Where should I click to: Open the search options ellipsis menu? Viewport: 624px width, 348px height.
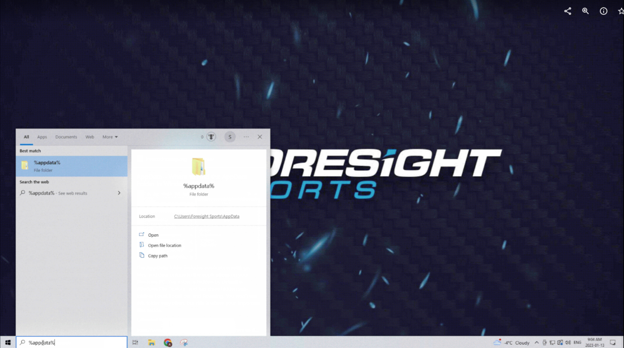click(246, 137)
